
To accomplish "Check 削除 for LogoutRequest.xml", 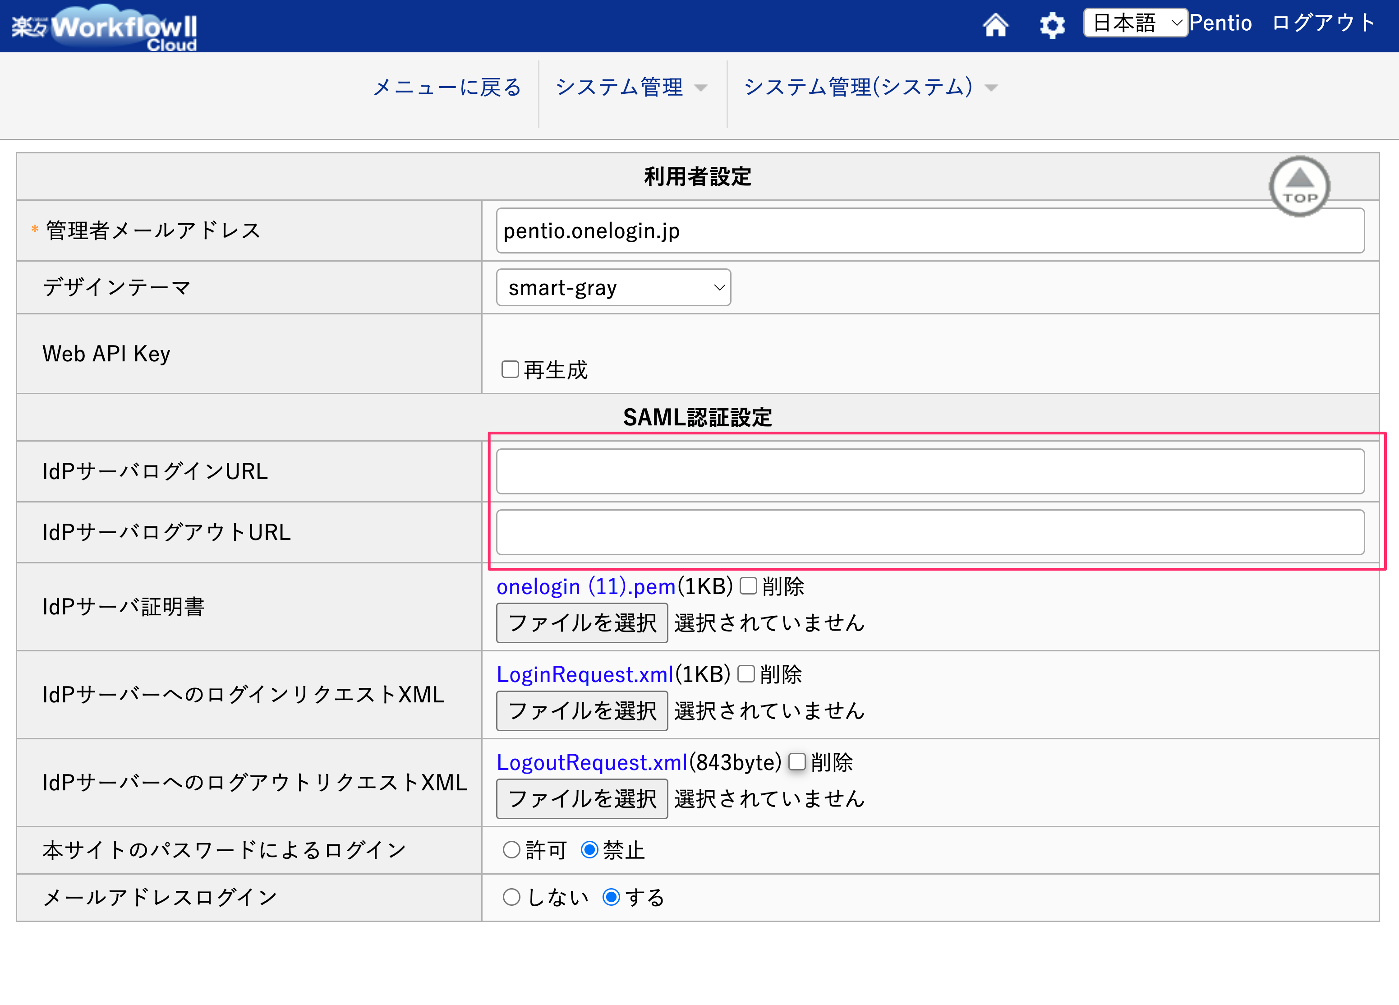I will click(x=797, y=762).
